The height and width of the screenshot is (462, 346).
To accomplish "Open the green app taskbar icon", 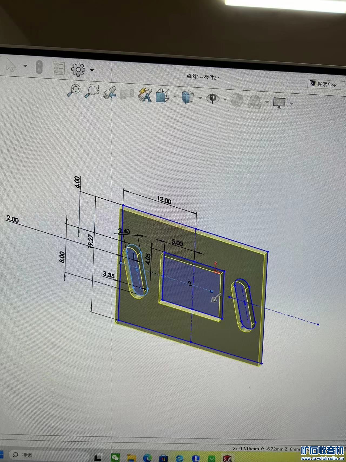I will (212, 458).
